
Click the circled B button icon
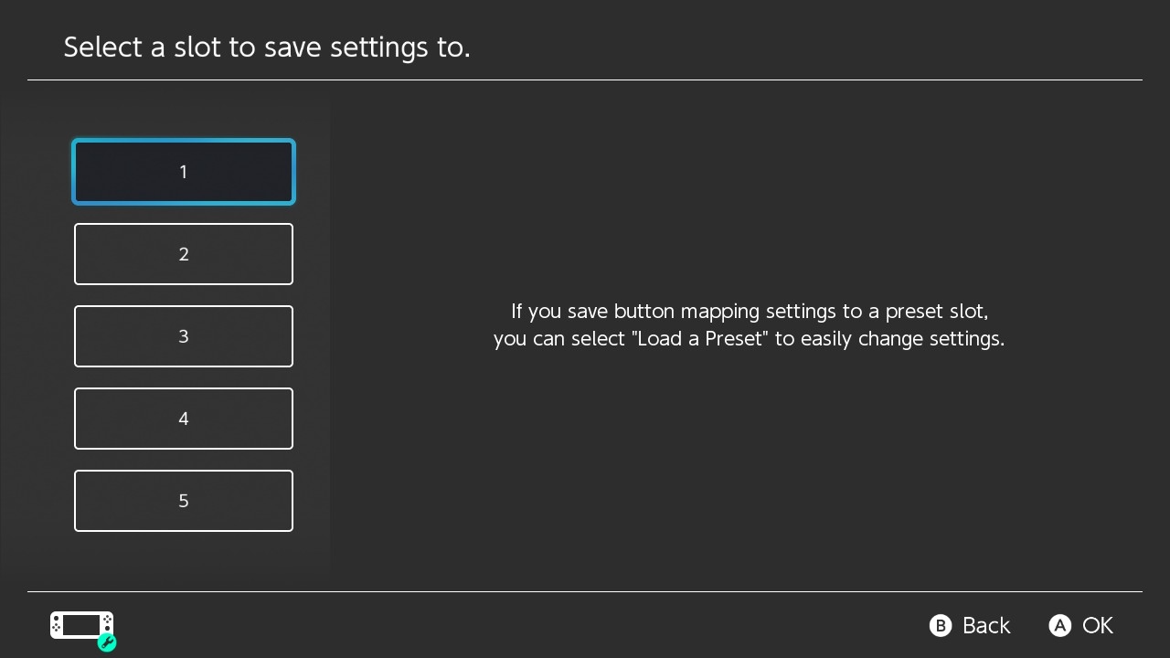(x=941, y=625)
